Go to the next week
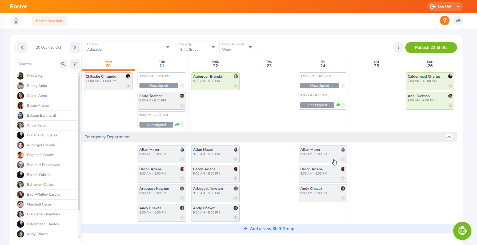Image resolution: width=477 pixels, height=245 pixels. [x=75, y=48]
